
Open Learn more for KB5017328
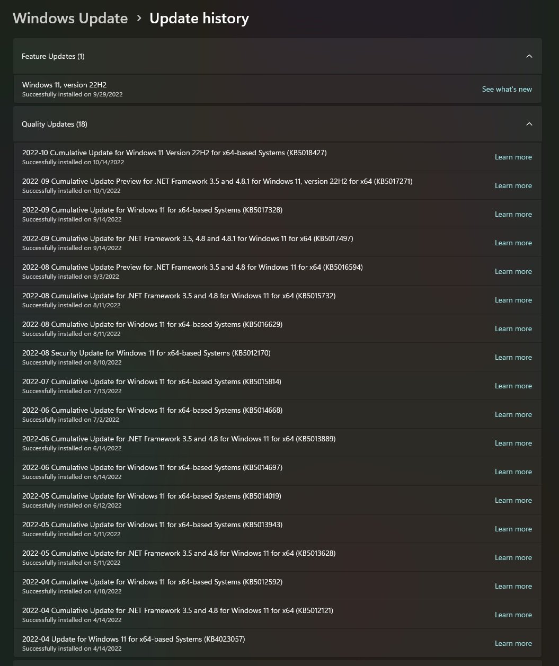(x=513, y=214)
